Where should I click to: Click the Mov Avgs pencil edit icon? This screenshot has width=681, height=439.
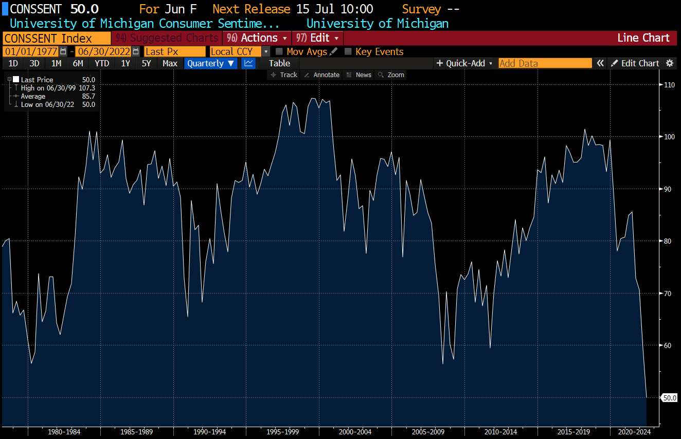(333, 51)
